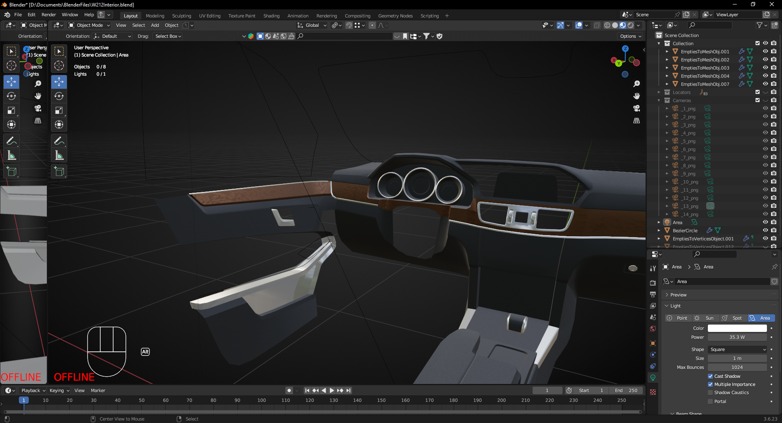
Task: Select the Rotate tool in viewport toolbar
Action: [59, 96]
